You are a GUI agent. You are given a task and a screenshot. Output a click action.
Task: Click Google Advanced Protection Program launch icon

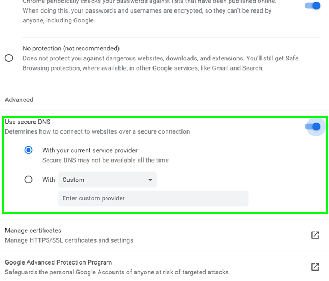point(315,267)
